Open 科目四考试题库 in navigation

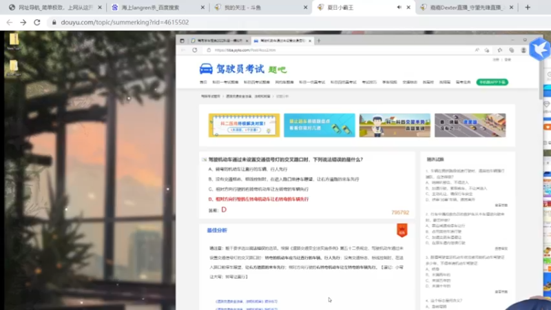[256, 82]
